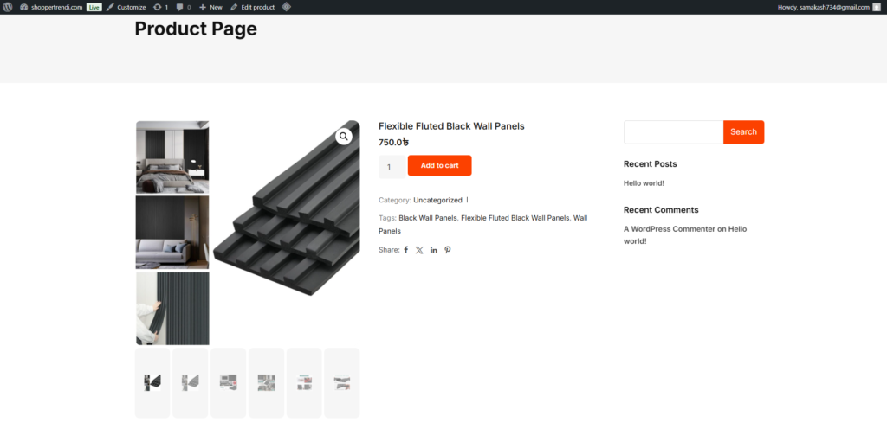Screen dimensions: 887x429
Task: Click the product quantity field
Action: [391, 166]
